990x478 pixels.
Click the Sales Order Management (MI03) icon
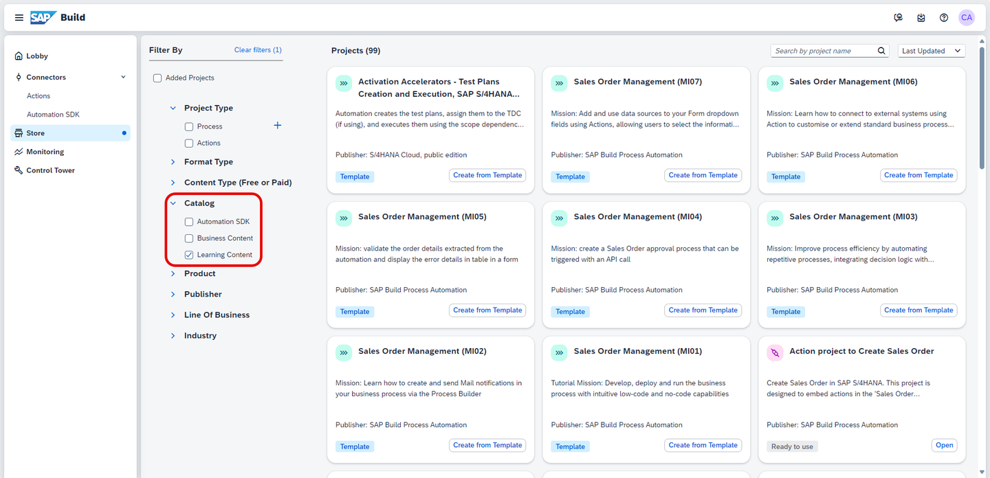(x=775, y=218)
